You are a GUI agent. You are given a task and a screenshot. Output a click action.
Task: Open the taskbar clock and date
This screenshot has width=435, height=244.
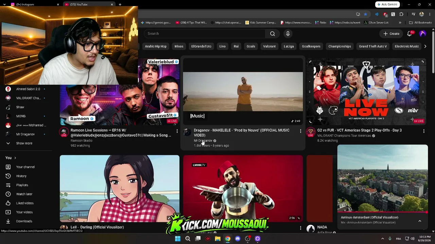[424, 239]
